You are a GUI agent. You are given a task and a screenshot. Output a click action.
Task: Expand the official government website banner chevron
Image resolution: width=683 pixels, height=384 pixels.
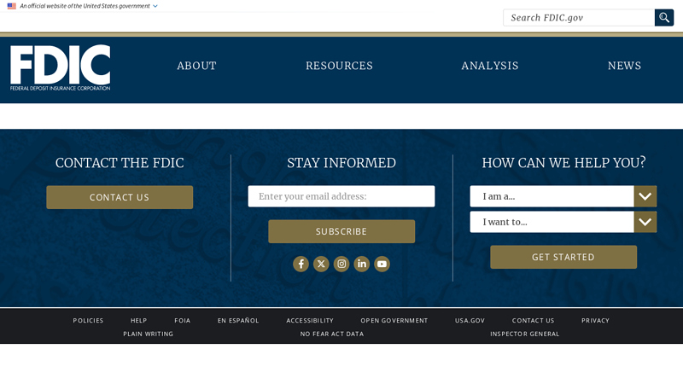[x=155, y=6]
